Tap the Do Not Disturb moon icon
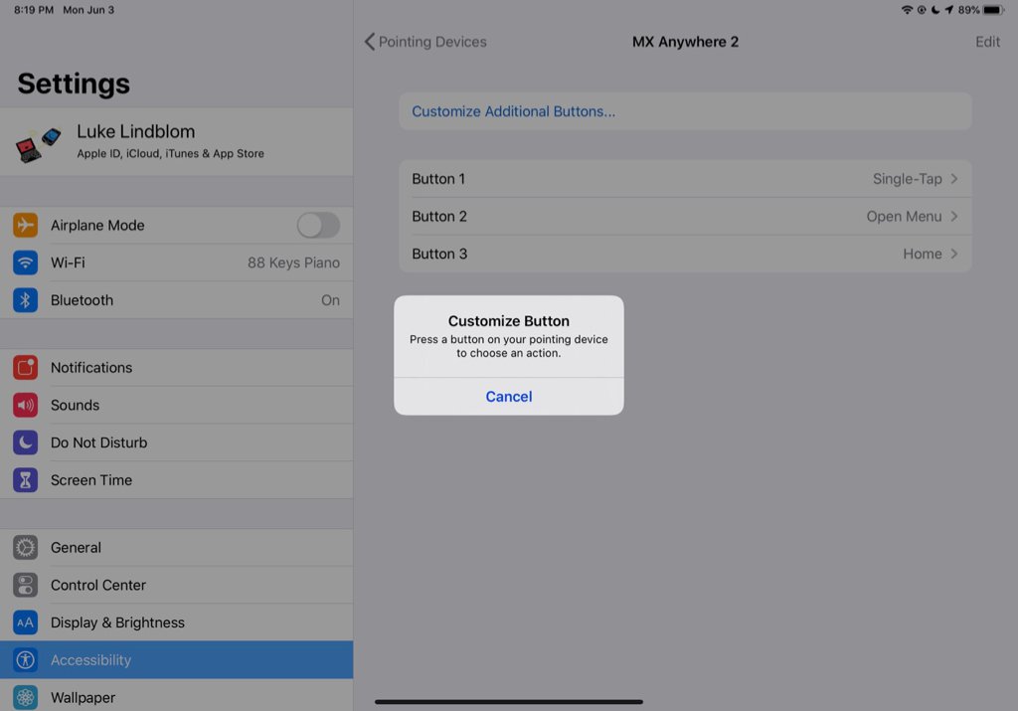 [25, 443]
